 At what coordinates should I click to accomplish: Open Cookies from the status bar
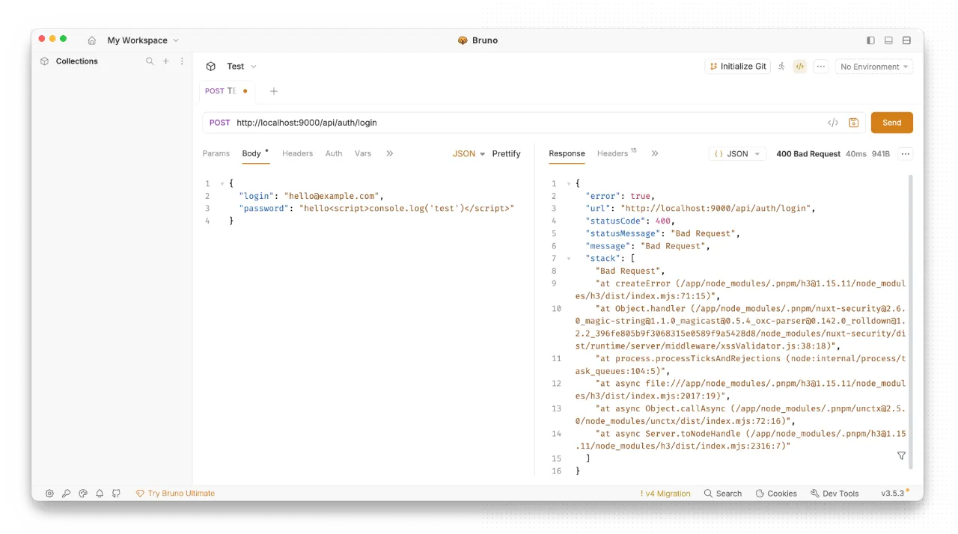776,494
